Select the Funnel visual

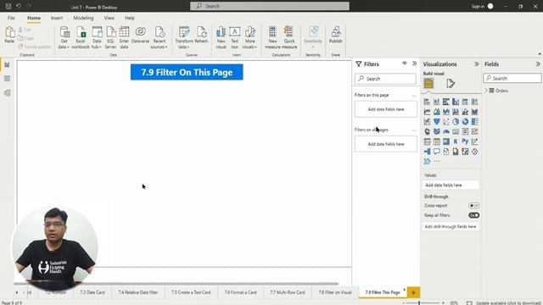pyautogui.click(x=437, y=122)
